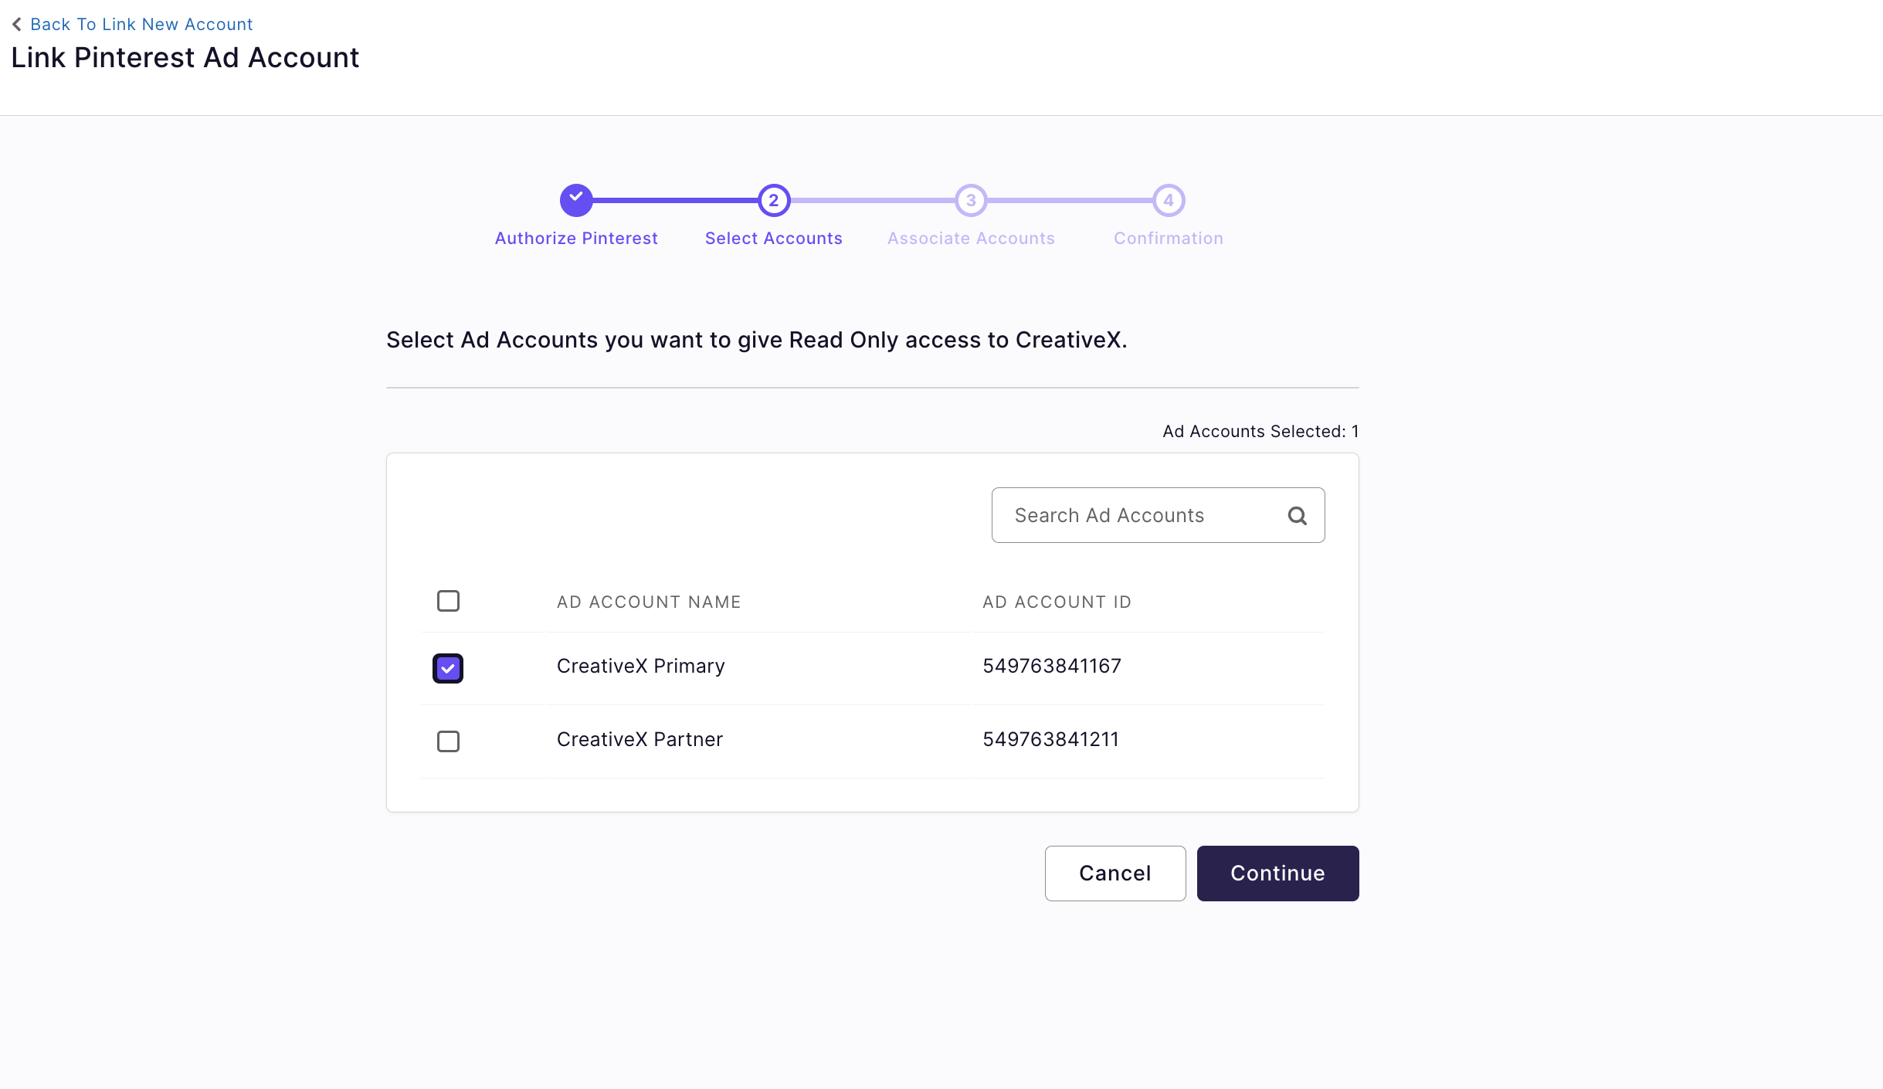The image size is (1883, 1089).
Task: Click the Link Pinterest Ad Account heading
Action: 185,57
